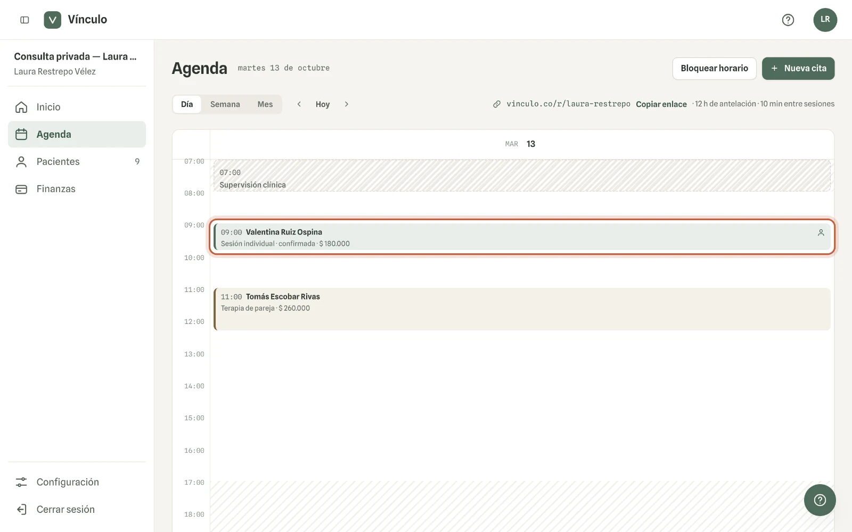Open the LR user avatar menu

click(825, 20)
